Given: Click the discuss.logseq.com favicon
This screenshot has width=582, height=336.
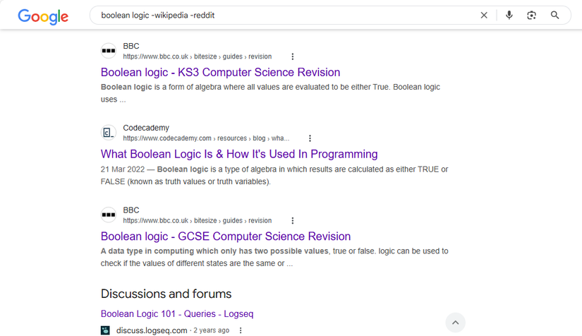Looking at the screenshot, I should (106, 330).
